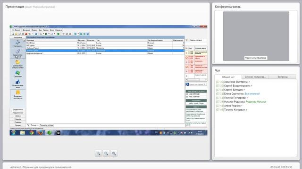This screenshot has width=302, height=169.
Task: Sort the table by the Название column header
Action: (51, 40)
